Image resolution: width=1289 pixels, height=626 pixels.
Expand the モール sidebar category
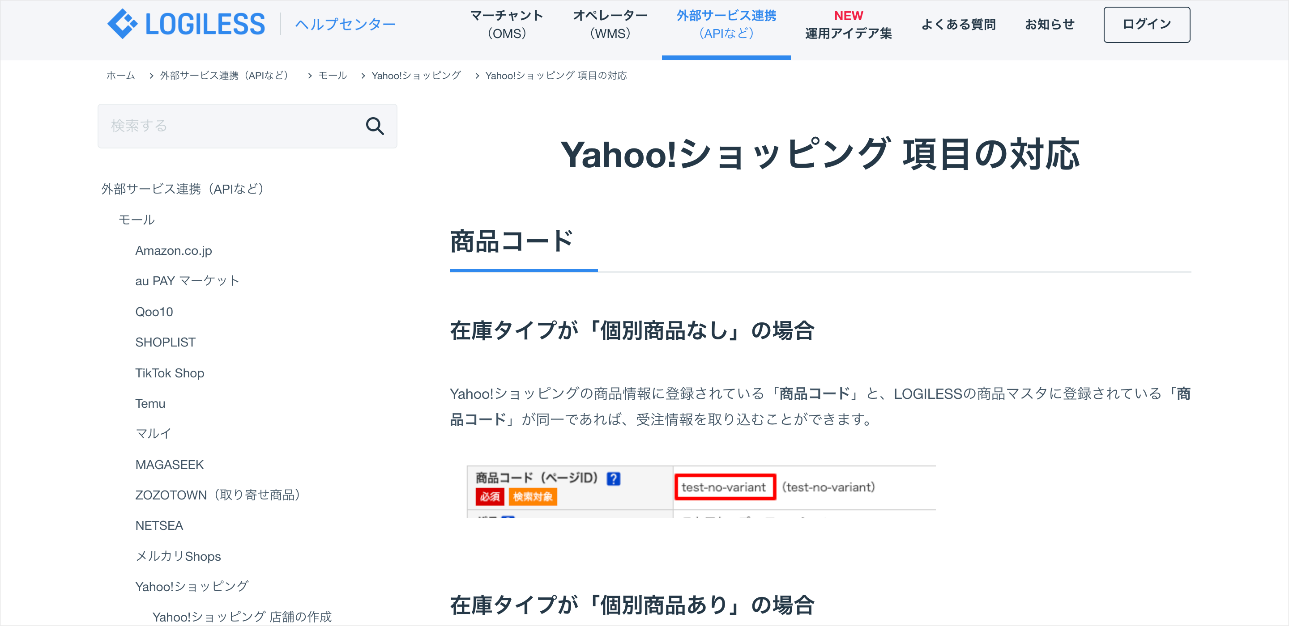136,220
